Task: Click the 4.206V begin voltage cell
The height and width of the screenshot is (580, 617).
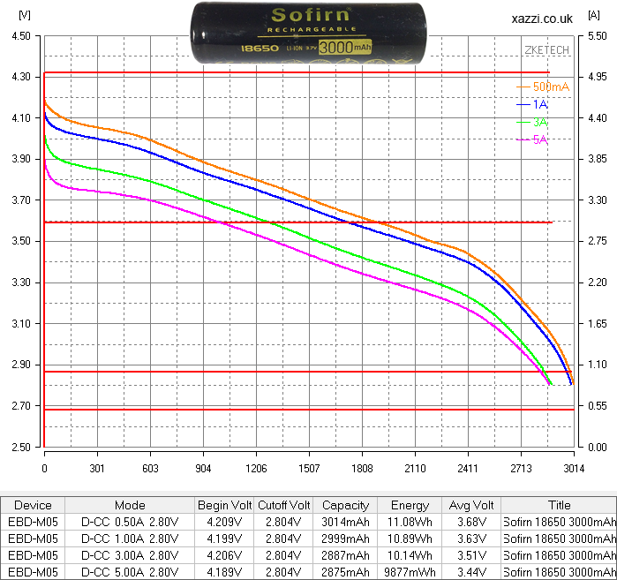Action: point(225,555)
